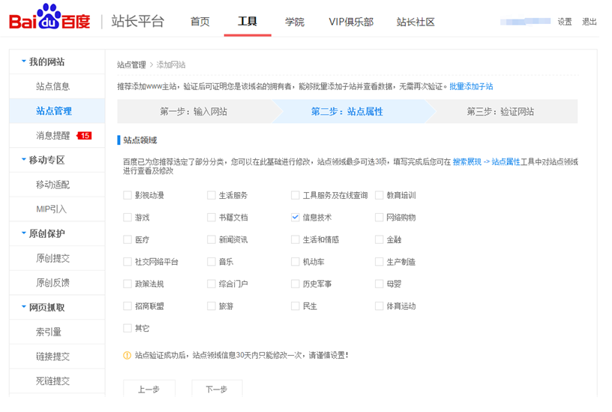This screenshot has height=412, width=612.
Task: Collapse the 我的网站 sidebar section
Action: tap(24, 62)
